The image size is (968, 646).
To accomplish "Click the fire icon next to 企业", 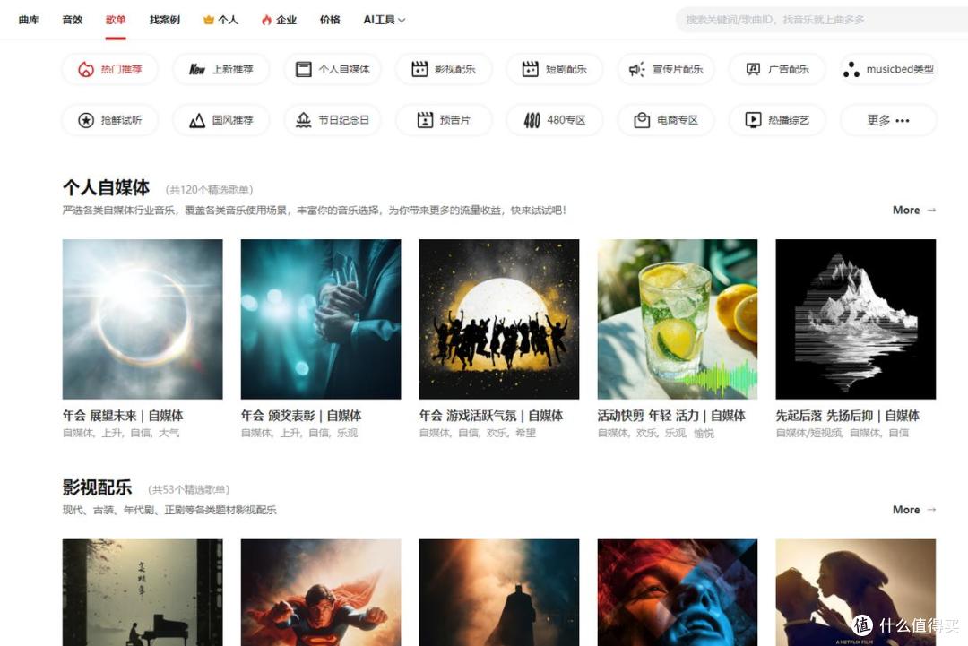I will (x=267, y=20).
